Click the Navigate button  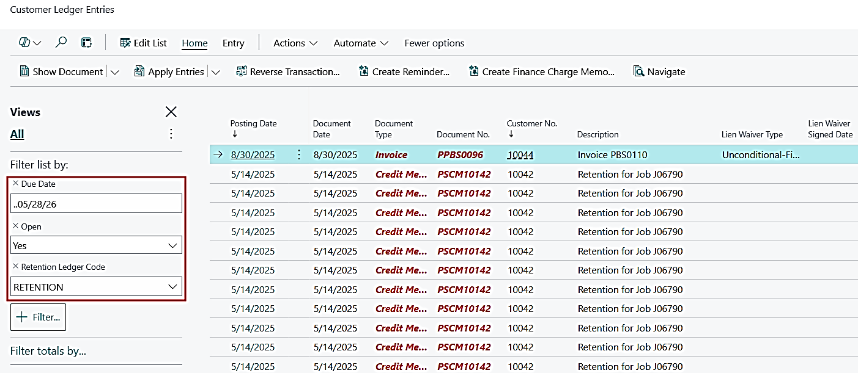(x=659, y=71)
